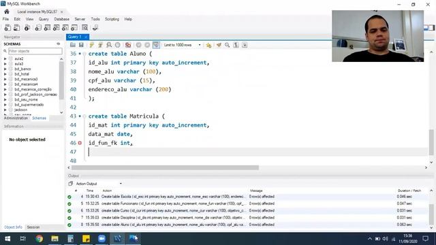
Task: Commit the current transaction
Action: coord(138,45)
